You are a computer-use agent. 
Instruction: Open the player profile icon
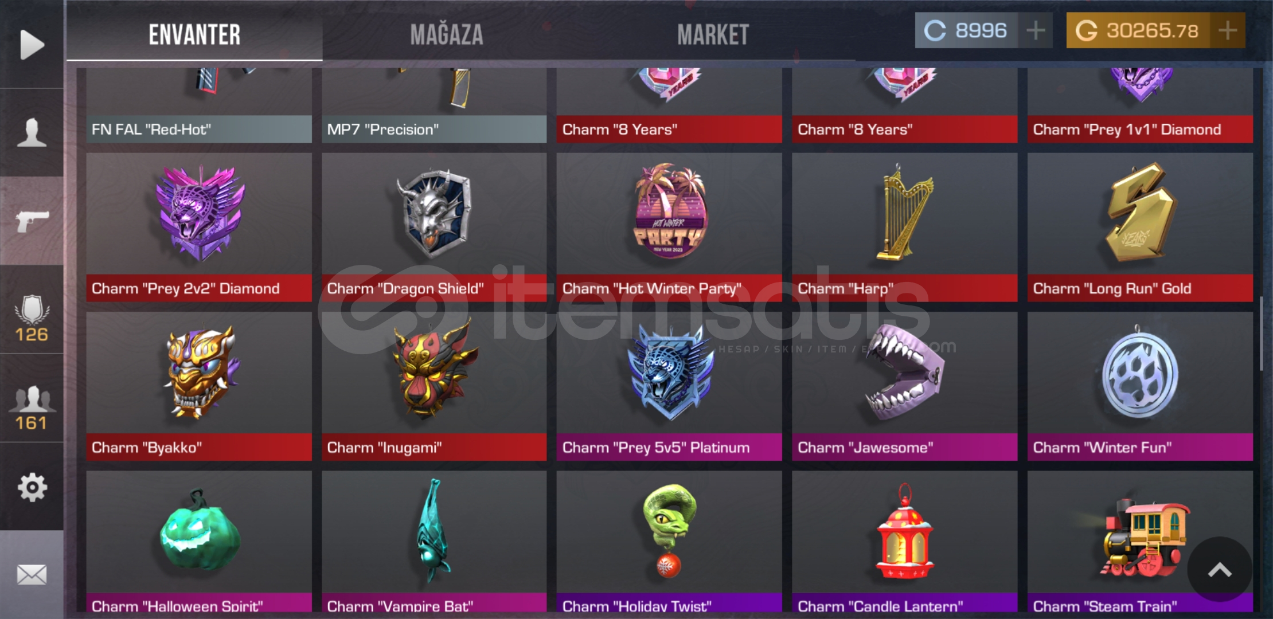32,132
